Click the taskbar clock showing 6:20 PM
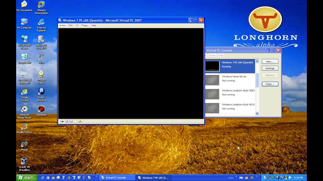The image size is (323, 181). [x=298, y=178]
